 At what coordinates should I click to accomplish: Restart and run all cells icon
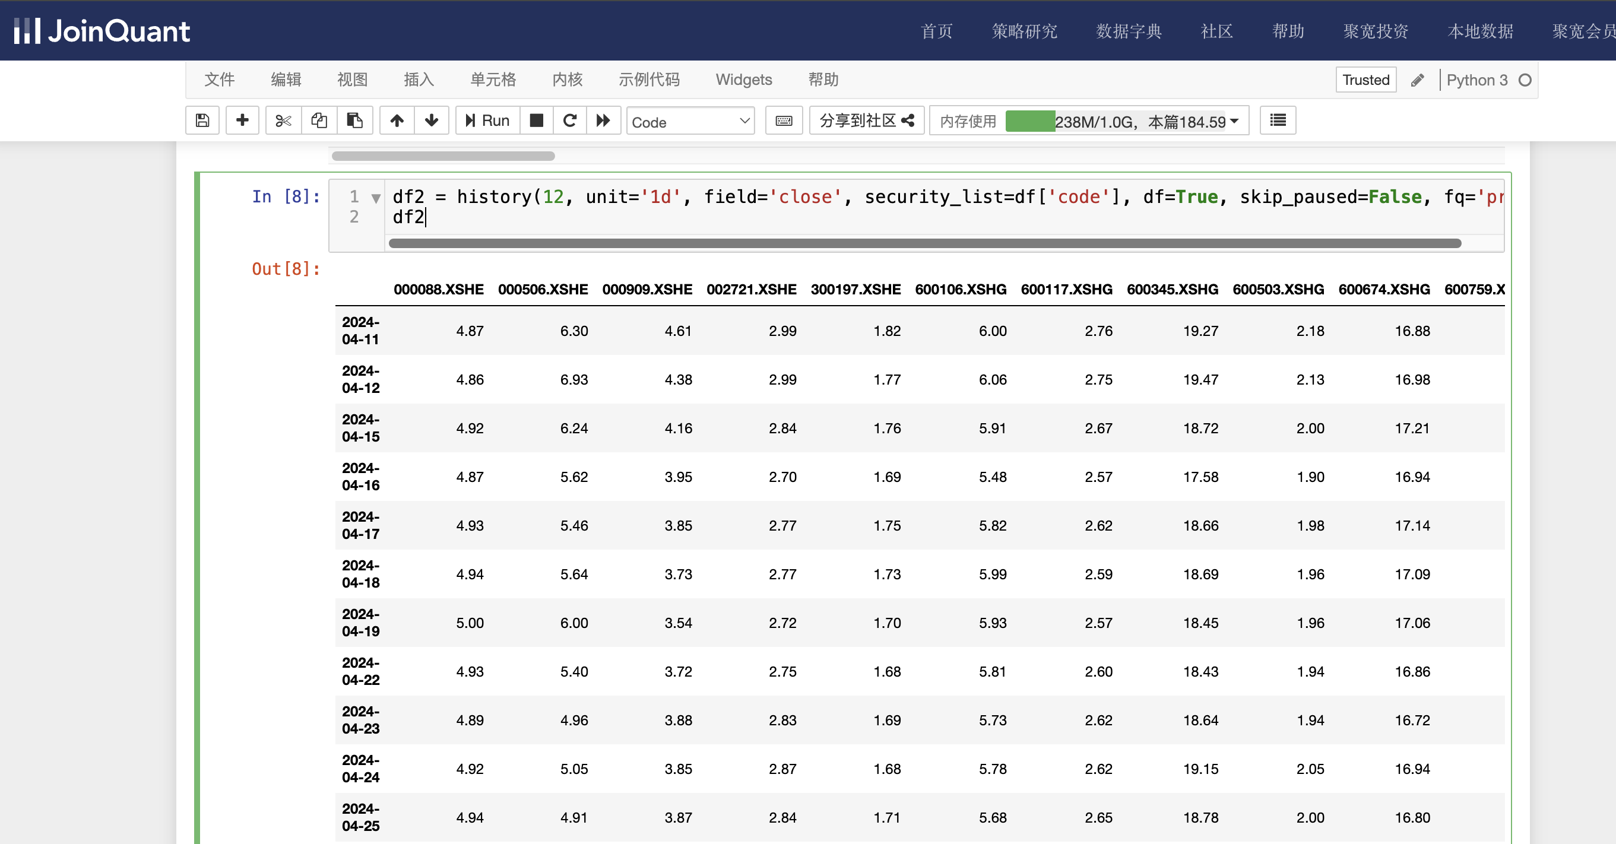pos(603,120)
